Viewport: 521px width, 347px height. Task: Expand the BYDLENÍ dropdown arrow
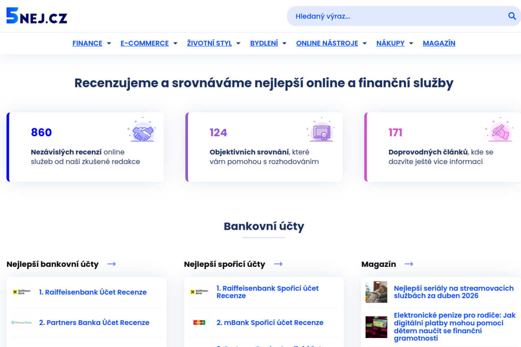click(x=284, y=44)
